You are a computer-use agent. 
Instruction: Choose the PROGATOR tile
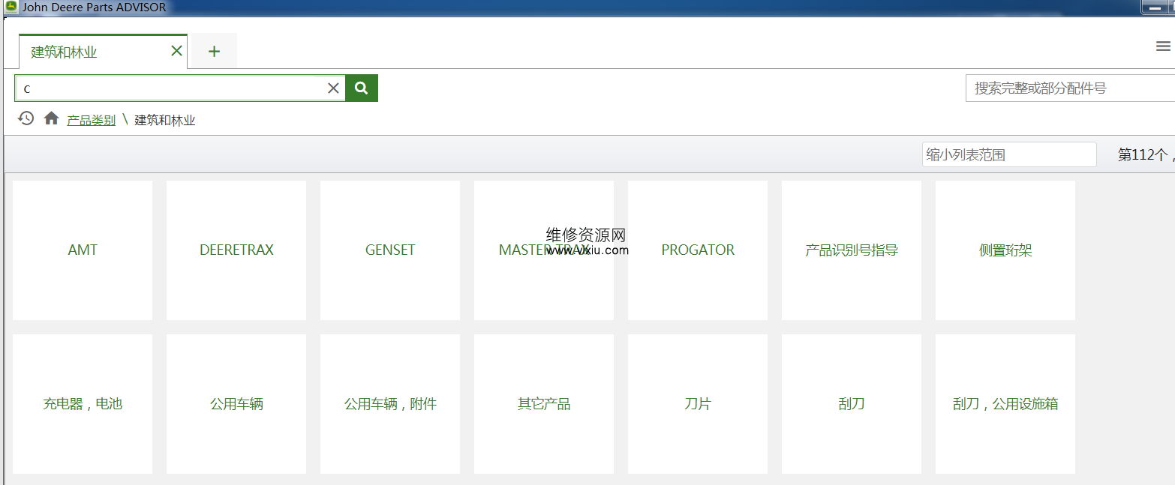click(698, 250)
